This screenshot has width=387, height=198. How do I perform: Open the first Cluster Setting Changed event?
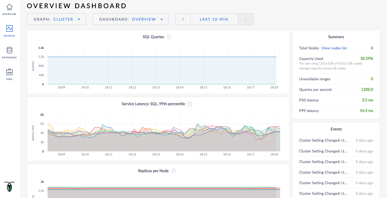pos(323,140)
